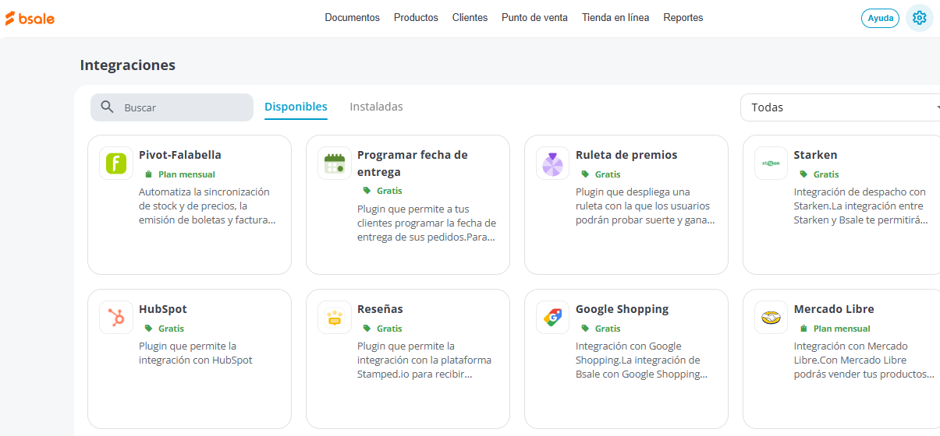Image resolution: width=940 pixels, height=436 pixels.
Task: Open the Punto de venta menu
Action: tap(534, 18)
